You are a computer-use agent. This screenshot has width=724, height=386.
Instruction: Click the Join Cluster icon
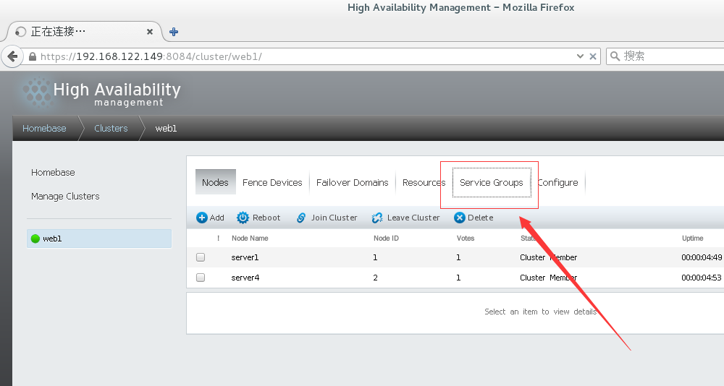pyautogui.click(x=301, y=218)
